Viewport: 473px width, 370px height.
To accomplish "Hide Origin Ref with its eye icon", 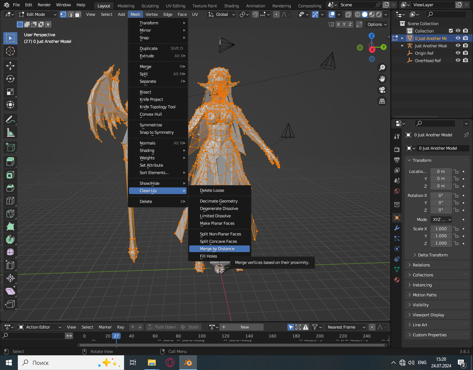I will 458,53.
